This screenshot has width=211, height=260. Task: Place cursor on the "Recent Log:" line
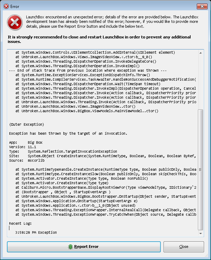tap(20, 223)
